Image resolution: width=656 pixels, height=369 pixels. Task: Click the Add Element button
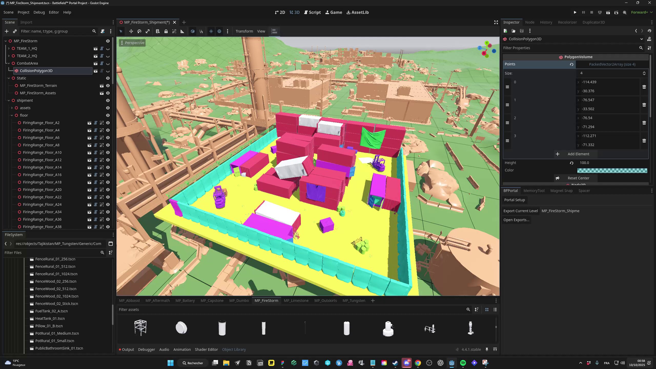(576, 154)
